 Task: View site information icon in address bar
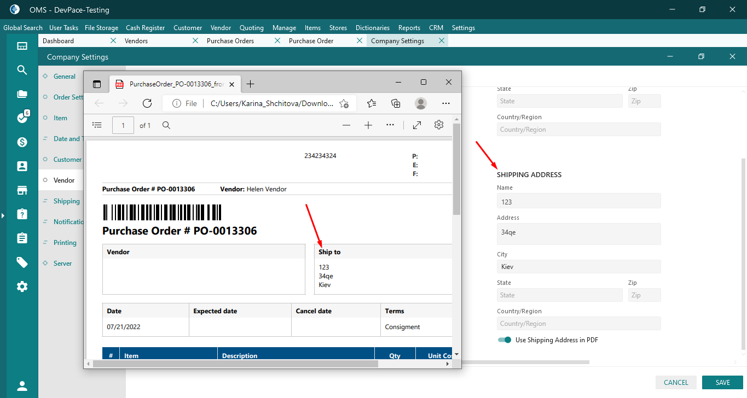click(177, 103)
